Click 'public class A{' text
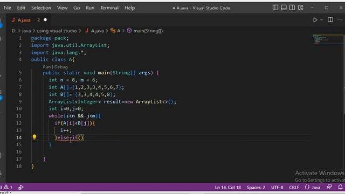This screenshot has width=345, height=194. pyautogui.click(x=53, y=60)
